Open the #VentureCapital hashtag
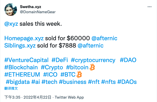Viewport: 157px width, 102px height. click(26, 60)
